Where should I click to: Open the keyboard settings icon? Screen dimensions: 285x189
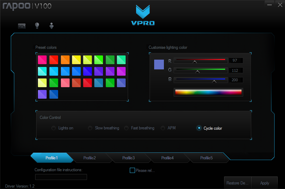pos(22,26)
